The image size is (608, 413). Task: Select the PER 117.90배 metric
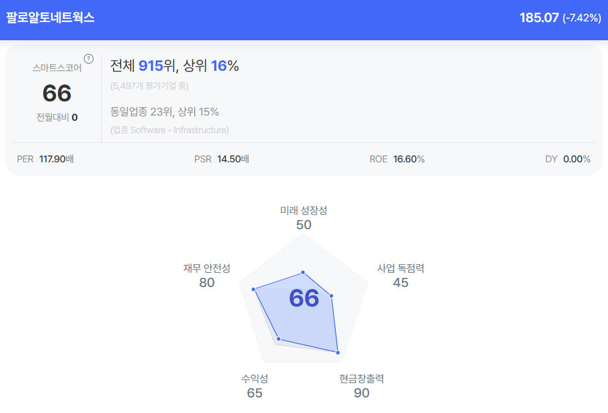pos(45,159)
